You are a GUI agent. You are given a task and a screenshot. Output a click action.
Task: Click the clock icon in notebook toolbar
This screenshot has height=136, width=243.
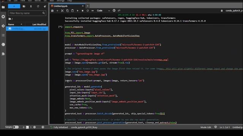coord(114,11)
